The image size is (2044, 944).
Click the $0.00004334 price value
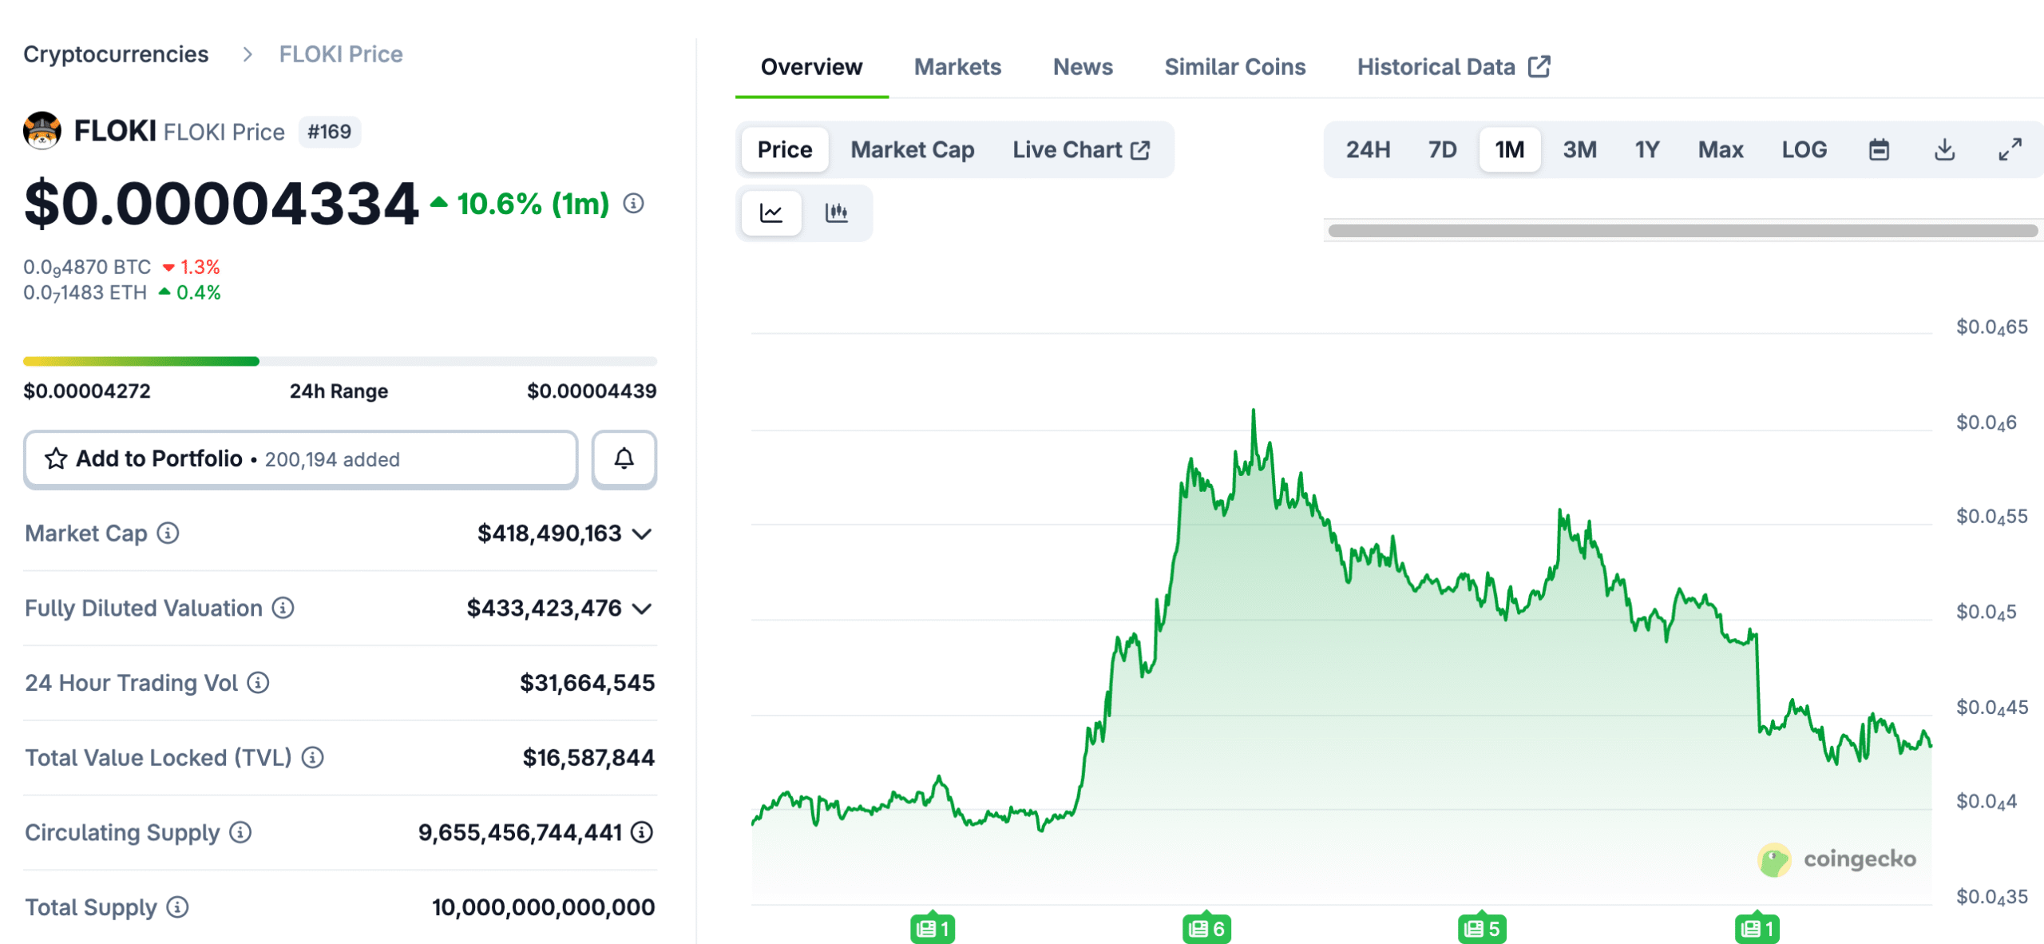pos(221,204)
